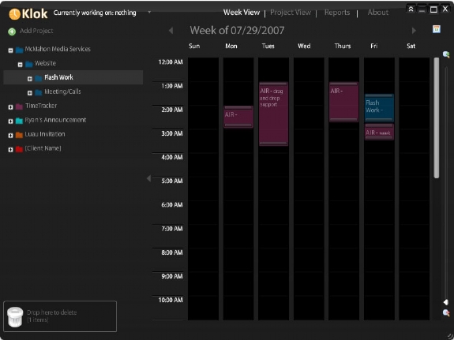454x340 pixels.
Task: Select Friday AIR small time entry
Action: pos(379,133)
